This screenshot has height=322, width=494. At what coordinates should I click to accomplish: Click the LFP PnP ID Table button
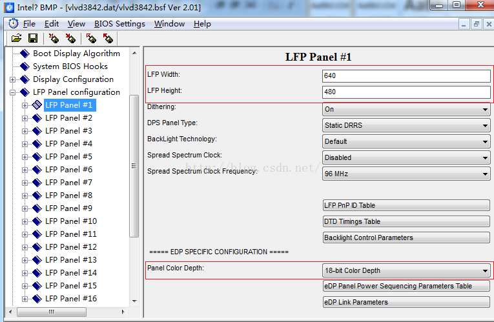coord(406,205)
